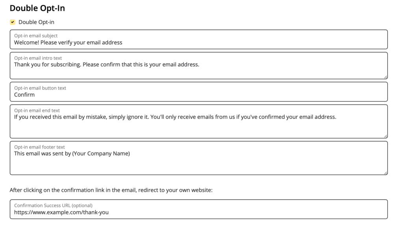Click the end text textarea resize grip

pyautogui.click(x=386, y=136)
